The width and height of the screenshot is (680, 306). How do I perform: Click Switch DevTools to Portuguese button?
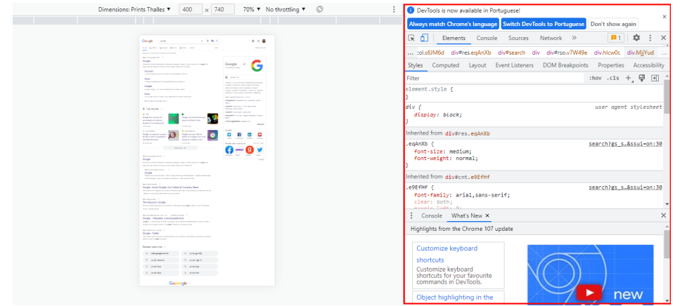[x=544, y=25]
